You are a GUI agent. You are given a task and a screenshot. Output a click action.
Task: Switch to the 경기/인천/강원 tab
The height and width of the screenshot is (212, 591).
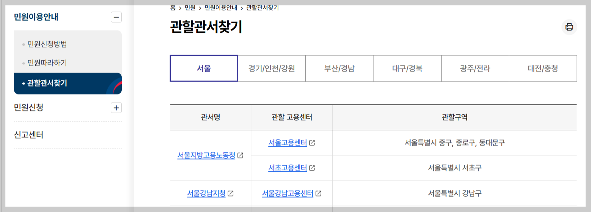pos(271,68)
